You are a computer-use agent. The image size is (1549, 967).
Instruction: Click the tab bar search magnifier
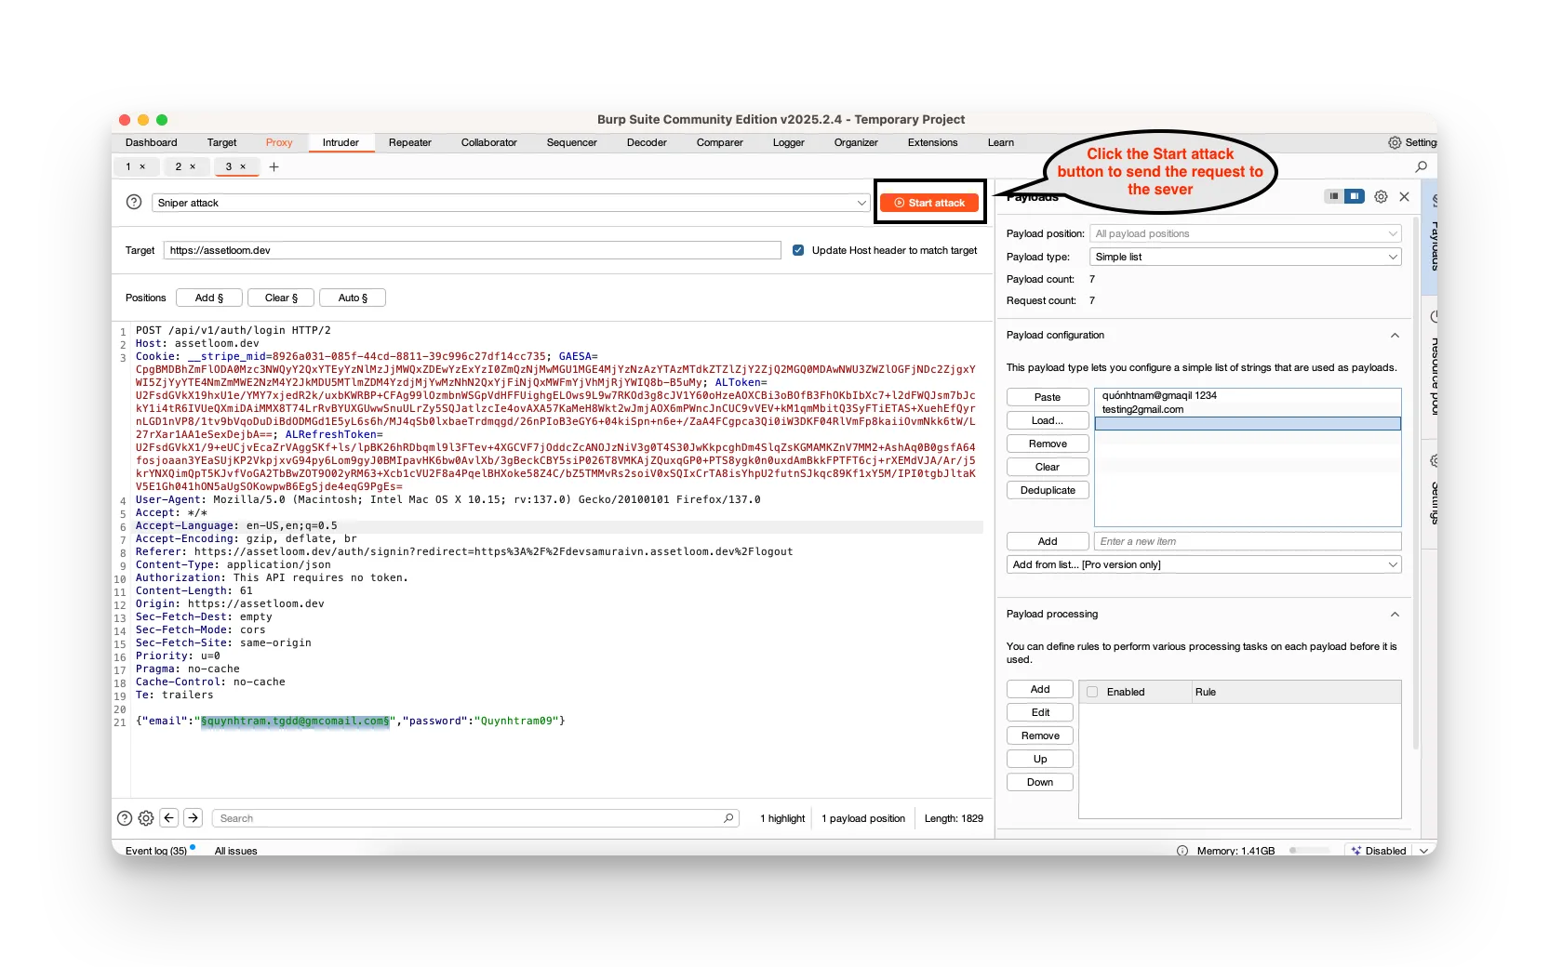(x=1421, y=166)
